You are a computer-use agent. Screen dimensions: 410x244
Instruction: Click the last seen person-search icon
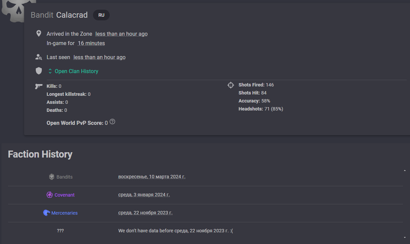point(39,57)
